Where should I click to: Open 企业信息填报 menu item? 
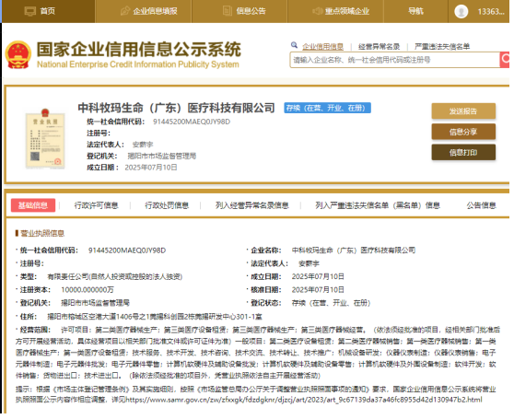[x=155, y=11]
